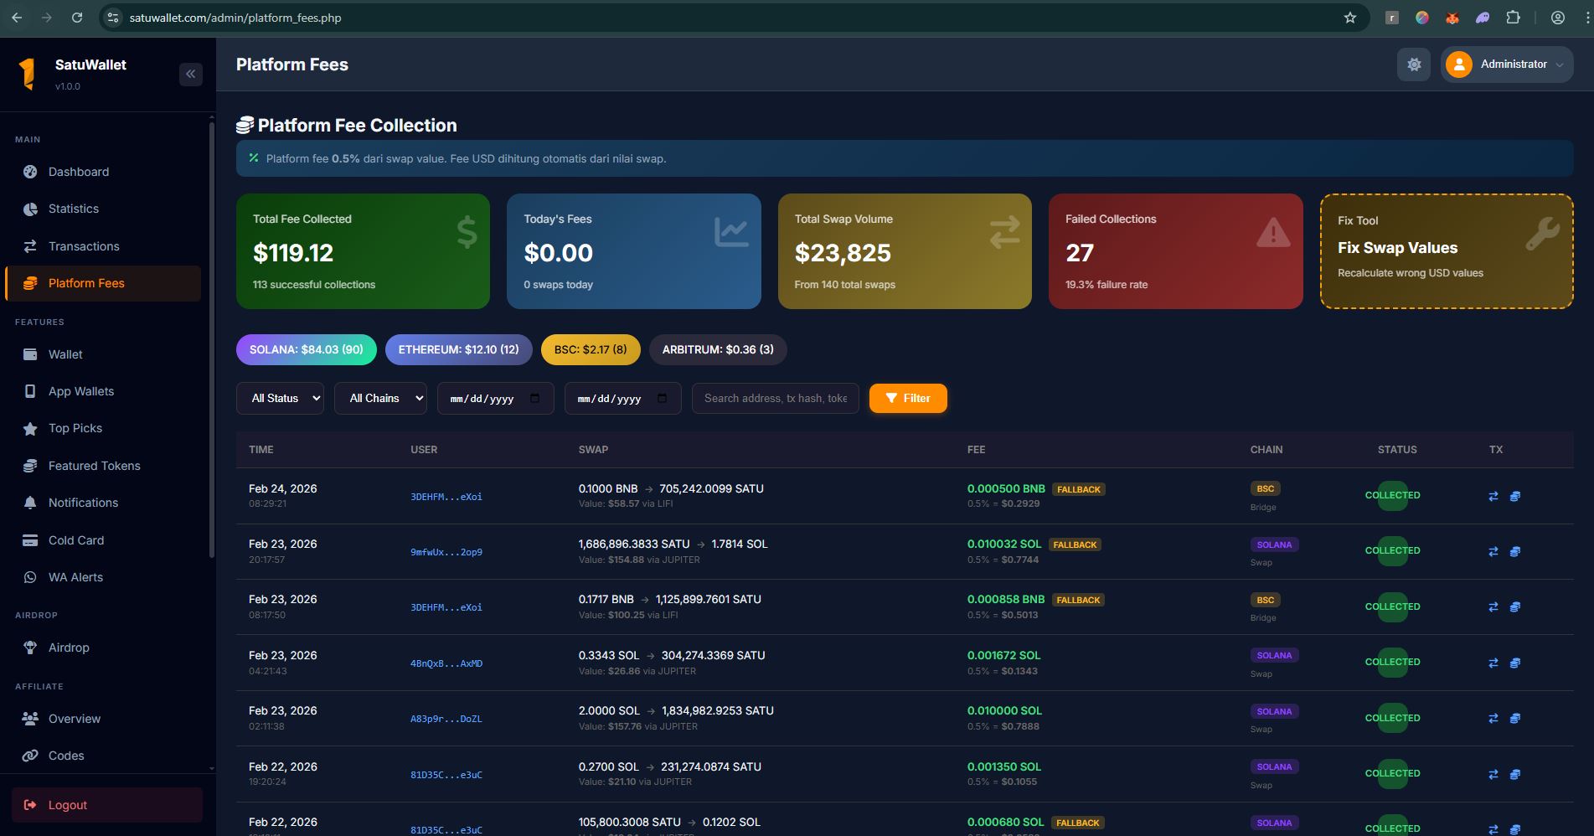The width and height of the screenshot is (1594, 836).
Task: Open browser extensions puzzle icon
Action: click(x=1513, y=18)
